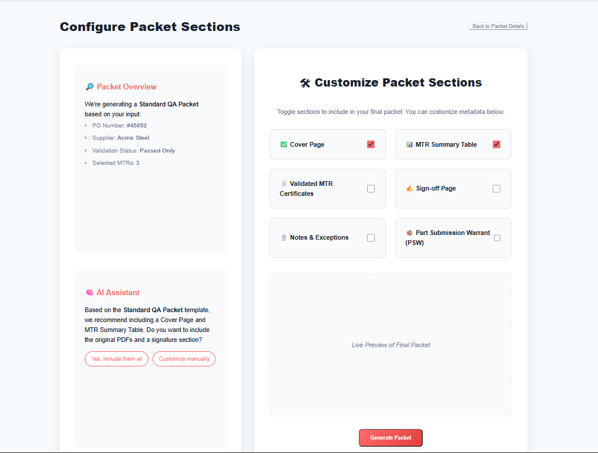The width and height of the screenshot is (598, 453).
Task: Click the scroll icon beside Notes & Exceptions
Action: coord(284,238)
